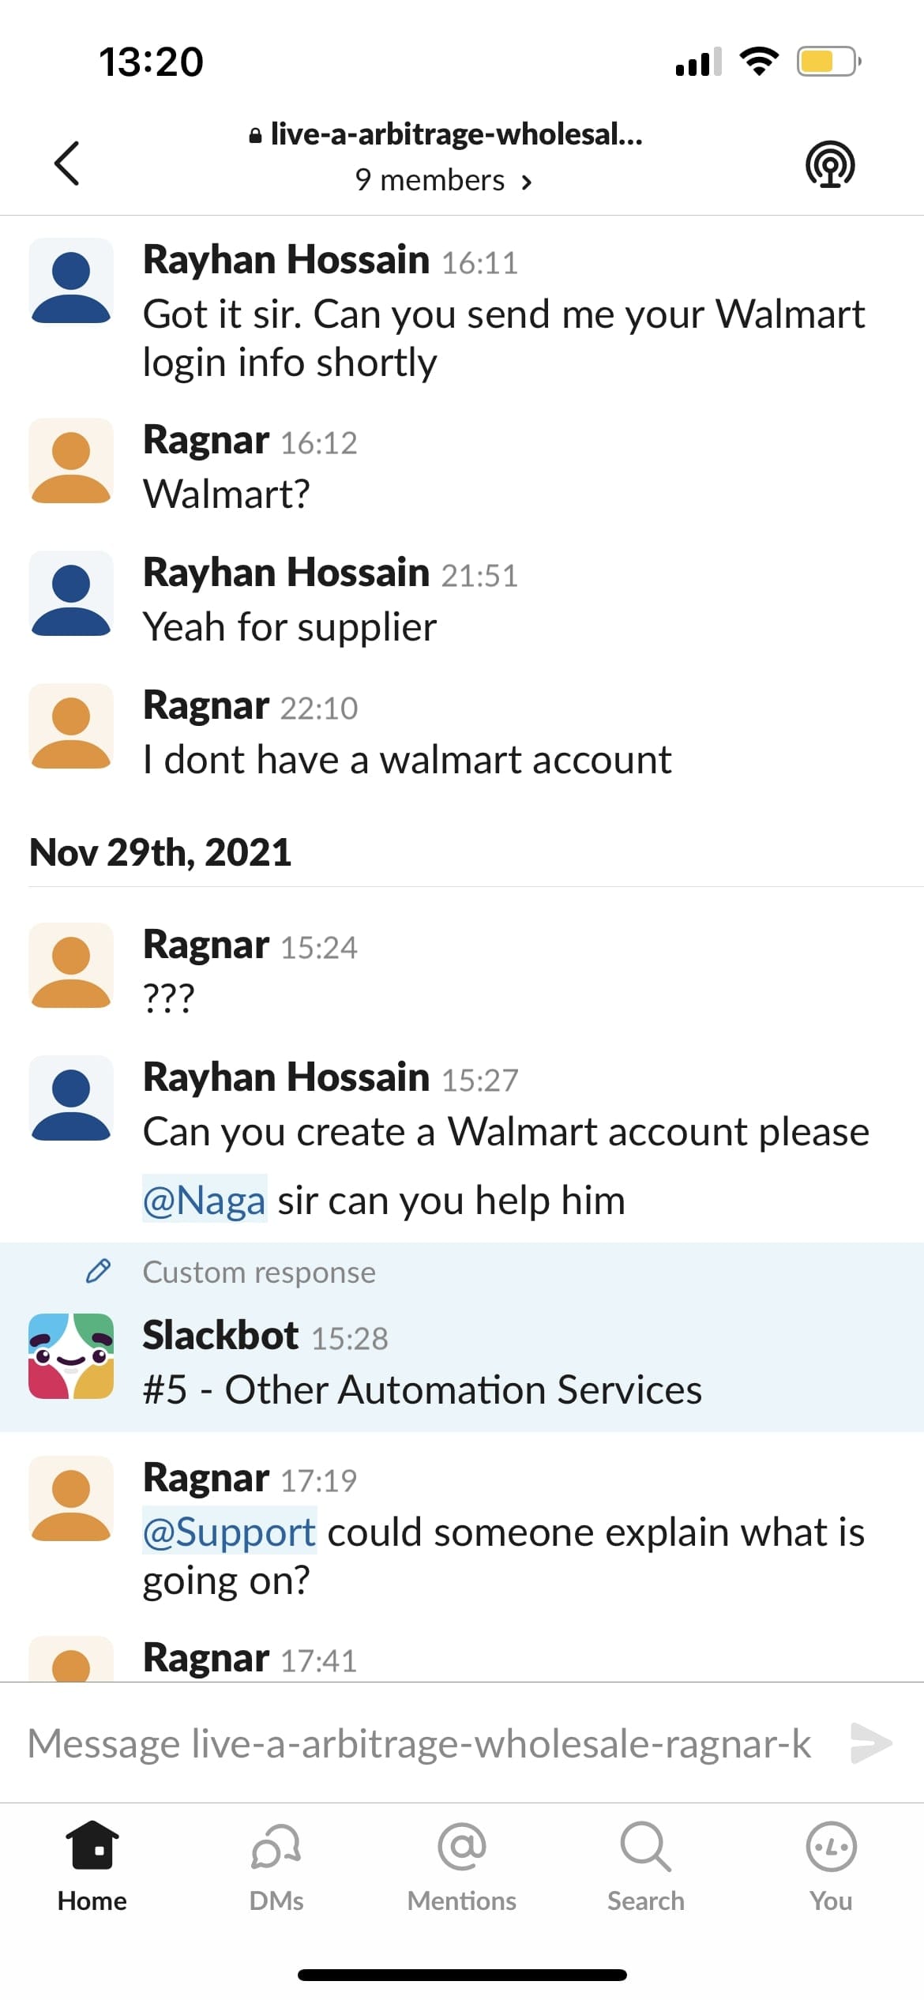The width and height of the screenshot is (924, 2000).
Task: Open Rayhan Hossain's name at 15:27
Action: coord(286,1077)
